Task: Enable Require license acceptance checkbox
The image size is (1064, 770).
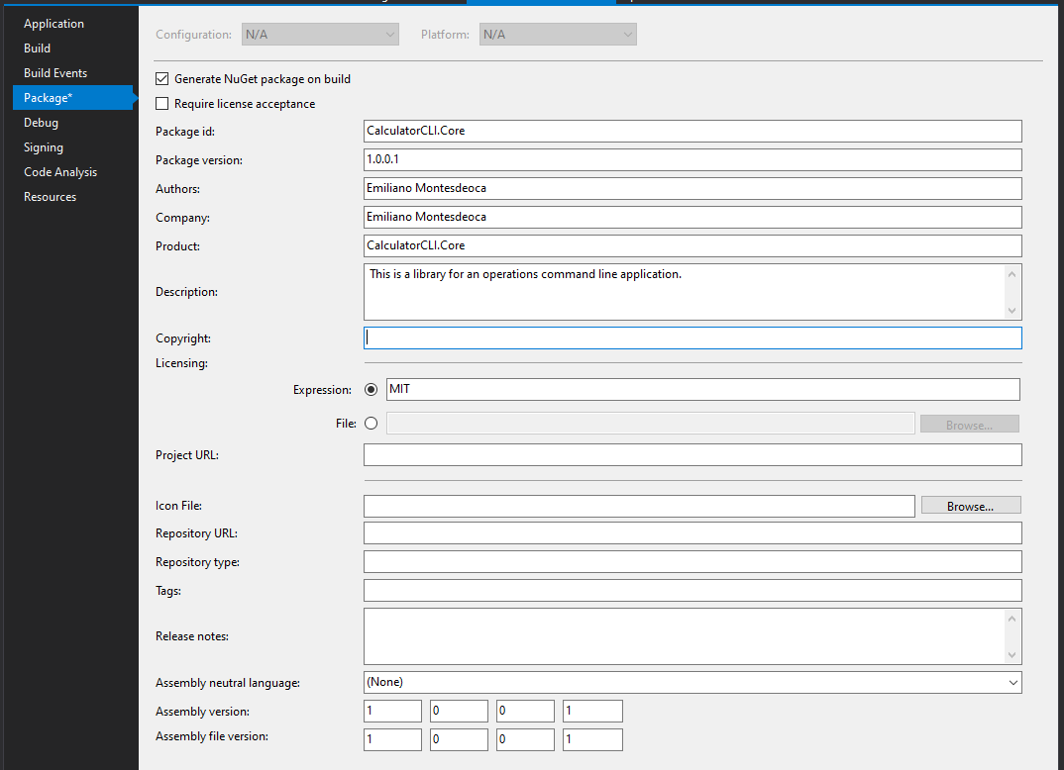Action: 162,104
